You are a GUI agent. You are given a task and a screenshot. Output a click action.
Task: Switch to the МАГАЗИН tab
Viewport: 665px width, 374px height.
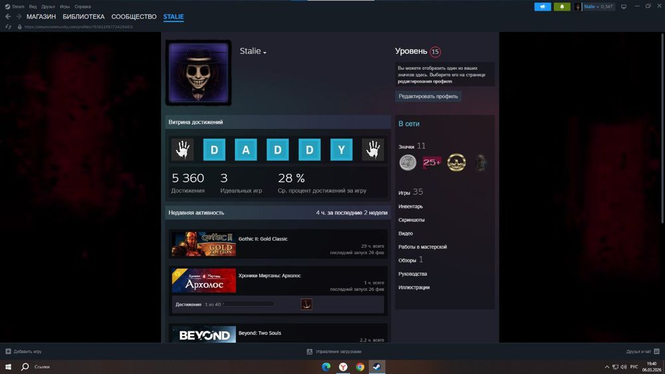(x=41, y=17)
